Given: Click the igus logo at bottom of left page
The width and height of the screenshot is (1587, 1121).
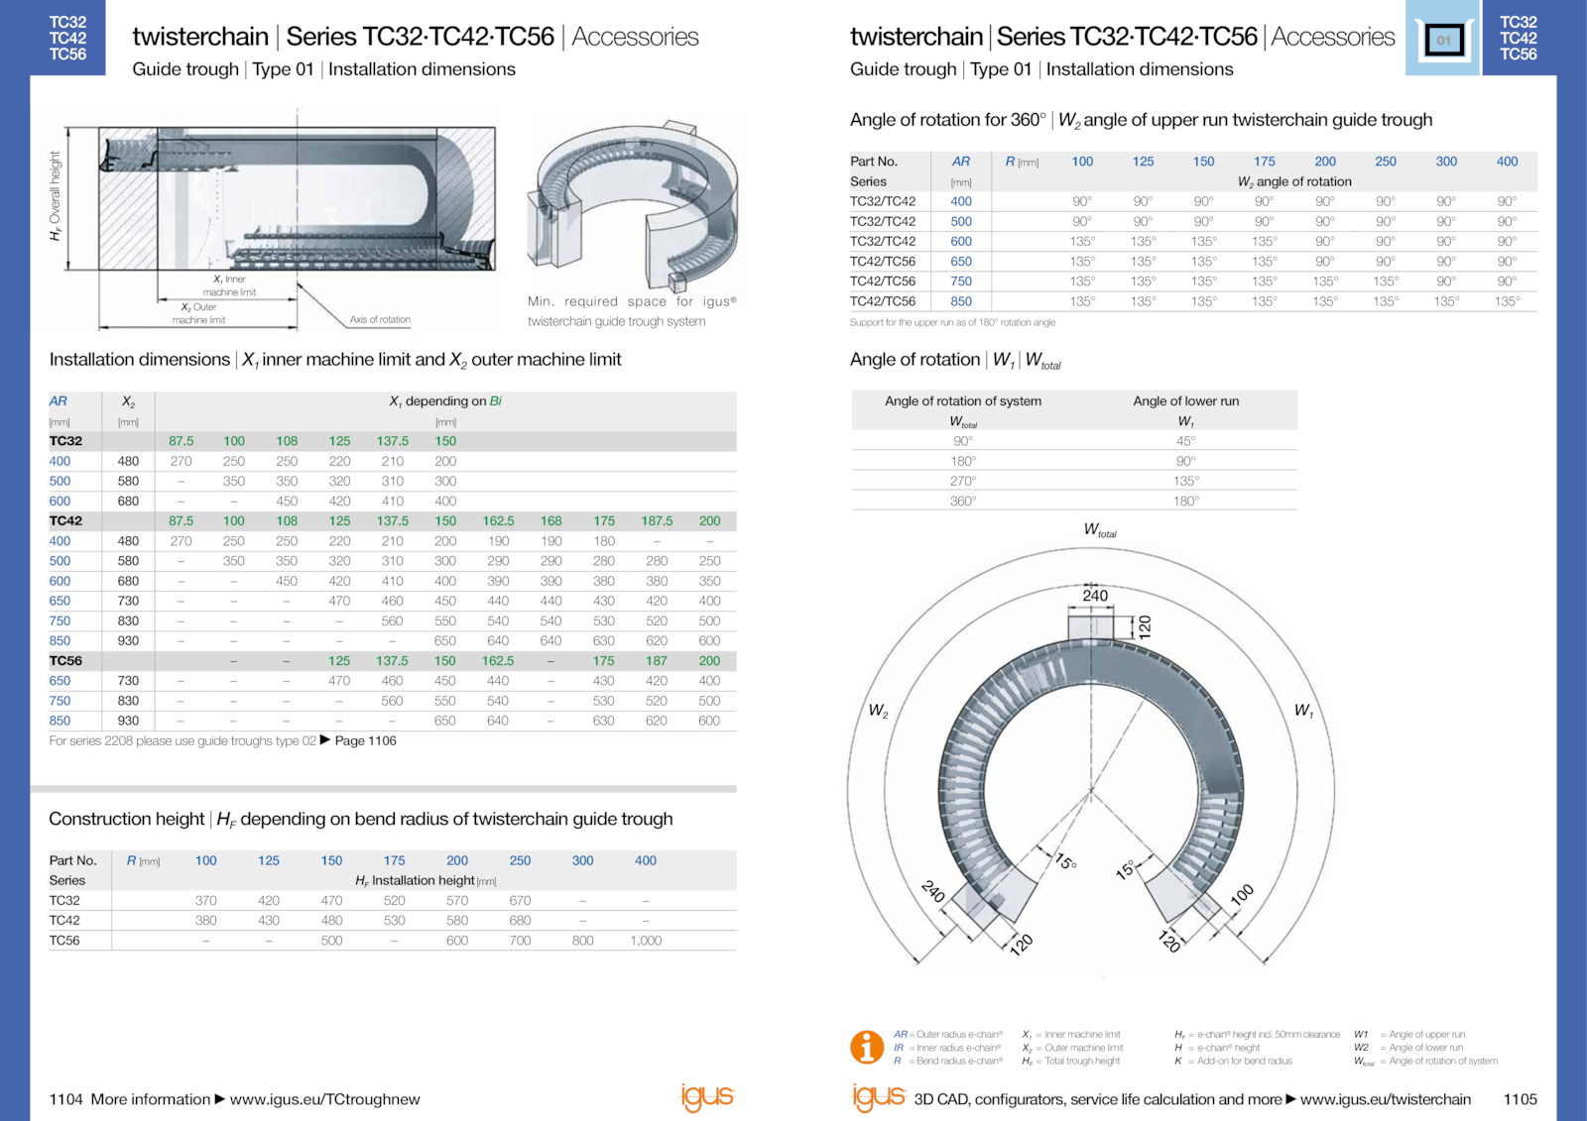Looking at the screenshot, I should 707,1096.
